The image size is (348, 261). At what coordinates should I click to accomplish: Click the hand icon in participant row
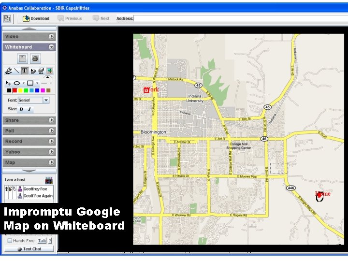[x=14, y=189]
